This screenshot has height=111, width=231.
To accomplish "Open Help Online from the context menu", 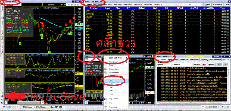I will point(116,99).
